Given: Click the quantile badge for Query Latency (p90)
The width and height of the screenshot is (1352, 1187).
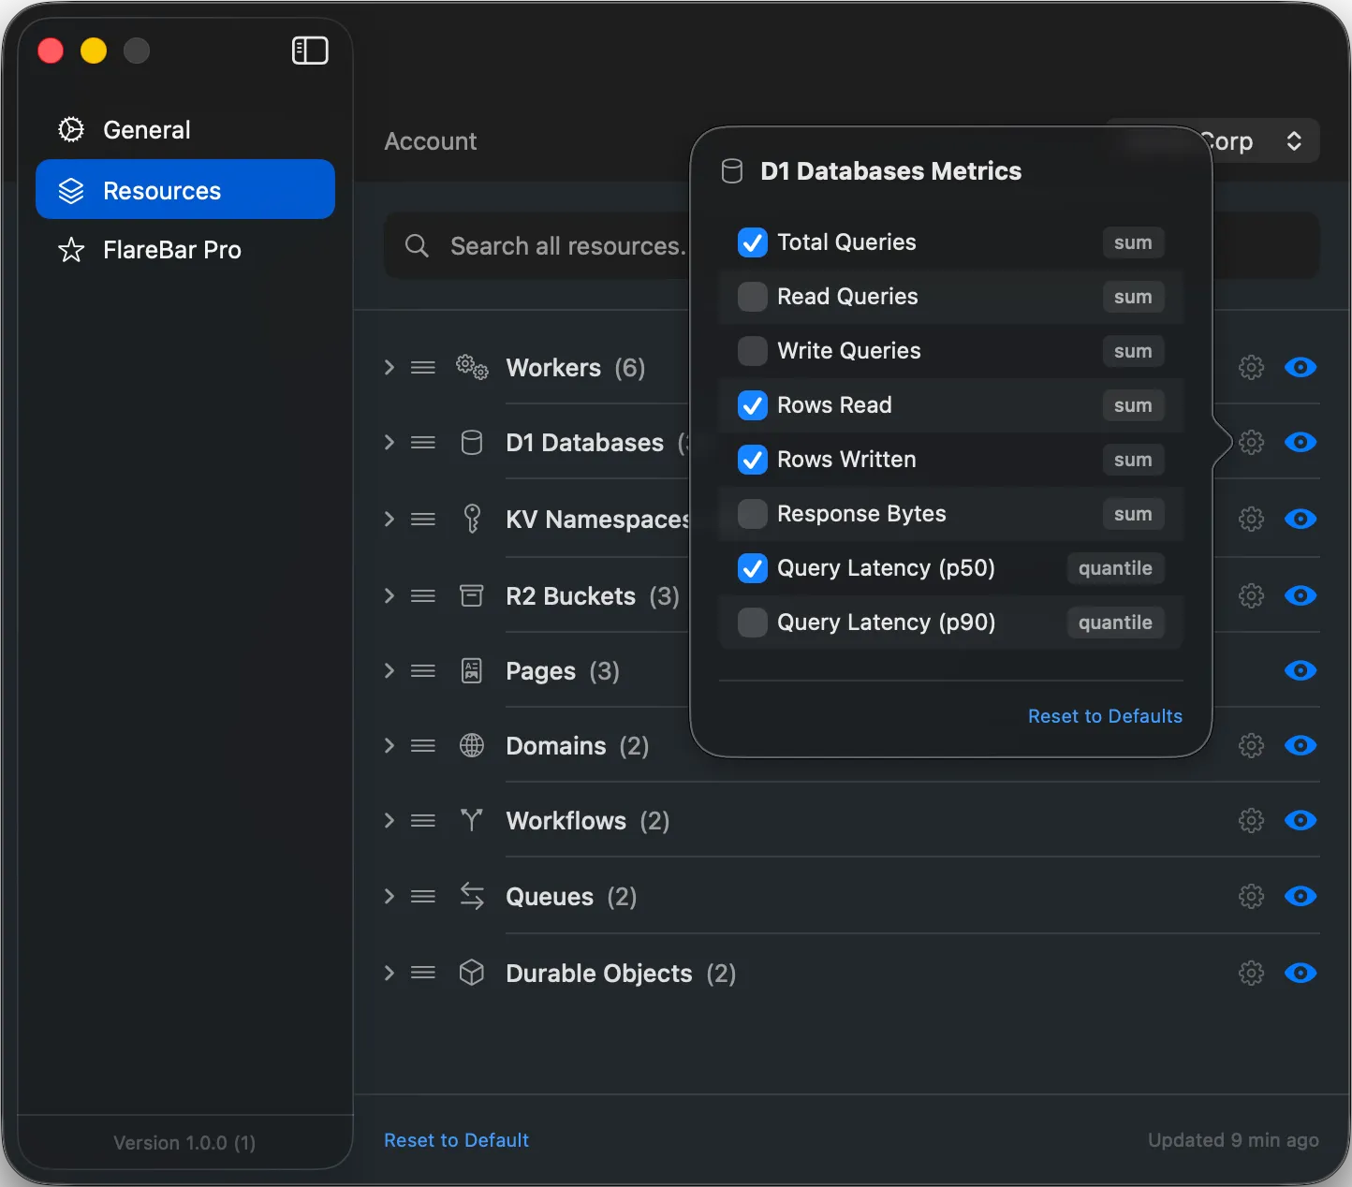Looking at the screenshot, I should point(1115,623).
